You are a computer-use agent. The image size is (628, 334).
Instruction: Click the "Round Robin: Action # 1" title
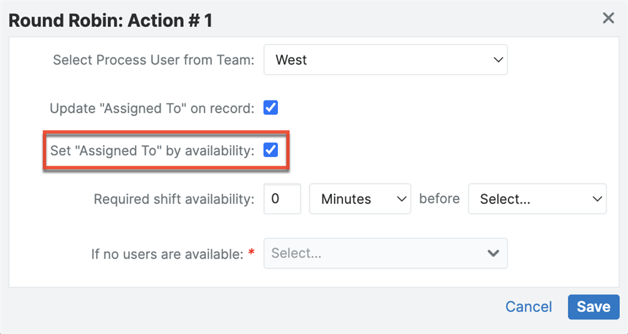(x=110, y=20)
